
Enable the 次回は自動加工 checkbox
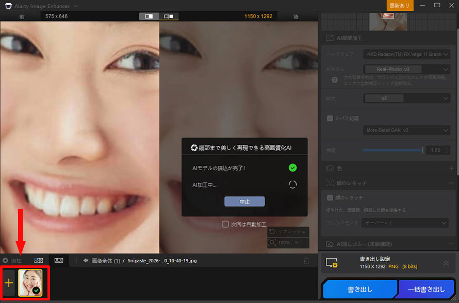point(225,224)
